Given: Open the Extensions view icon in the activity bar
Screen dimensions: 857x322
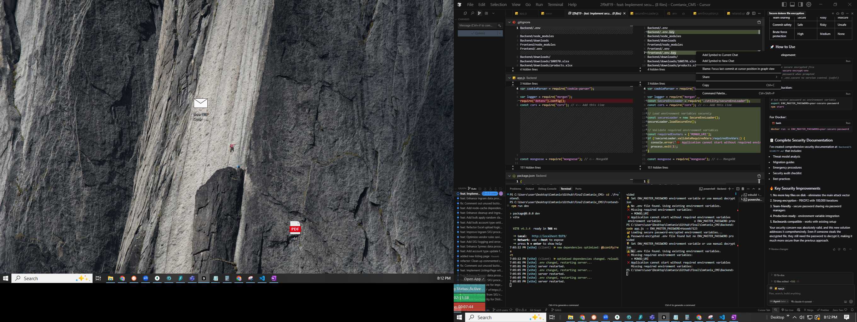Looking at the screenshot, I should pos(486,13).
